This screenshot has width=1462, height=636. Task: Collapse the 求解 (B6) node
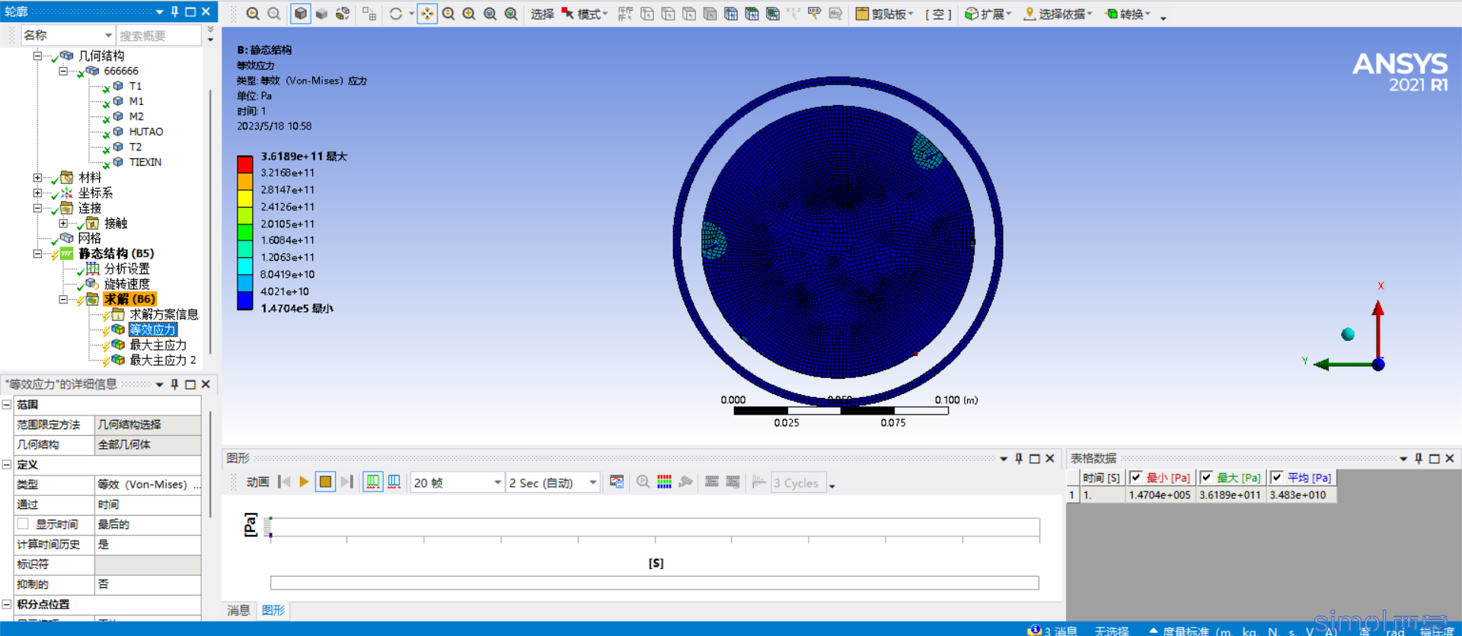coord(62,299)
